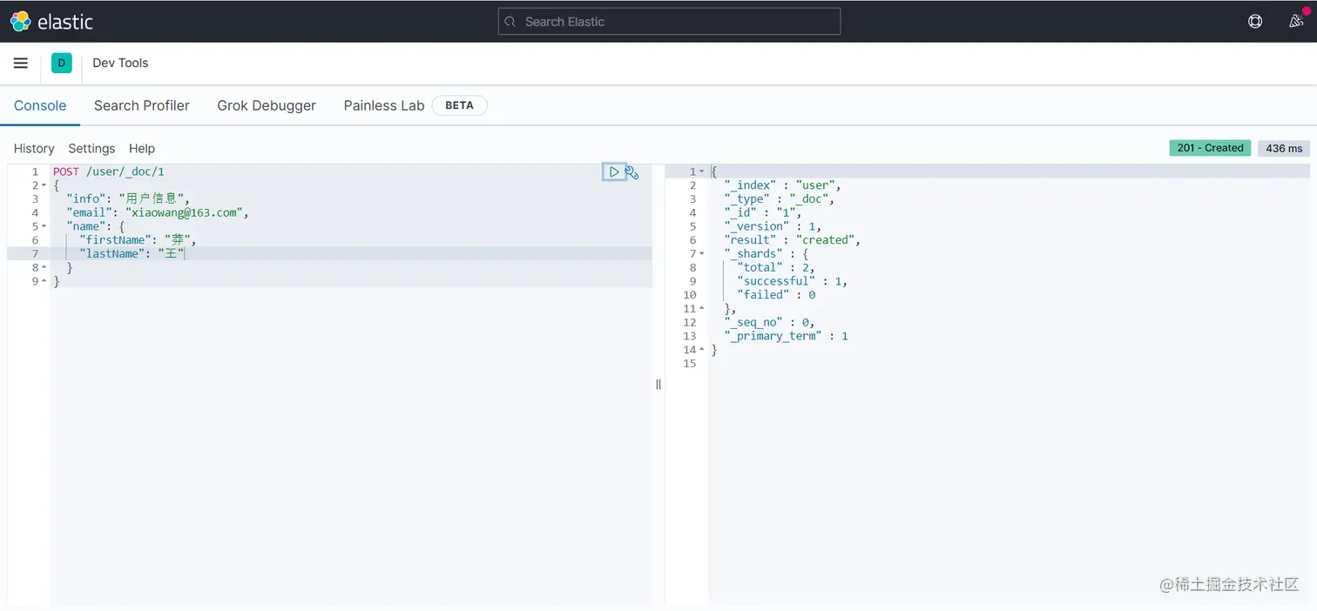Click the Search Elastic field
The width and height of the screenshot is (1317, 611).
pos(669,22)
